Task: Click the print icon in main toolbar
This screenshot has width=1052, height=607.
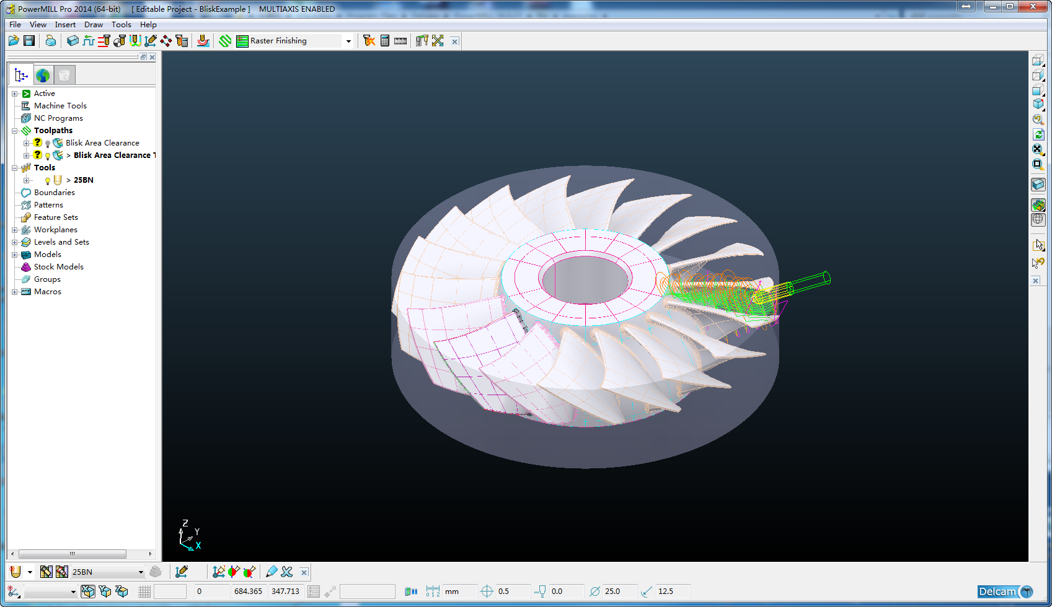Action: 51,41
